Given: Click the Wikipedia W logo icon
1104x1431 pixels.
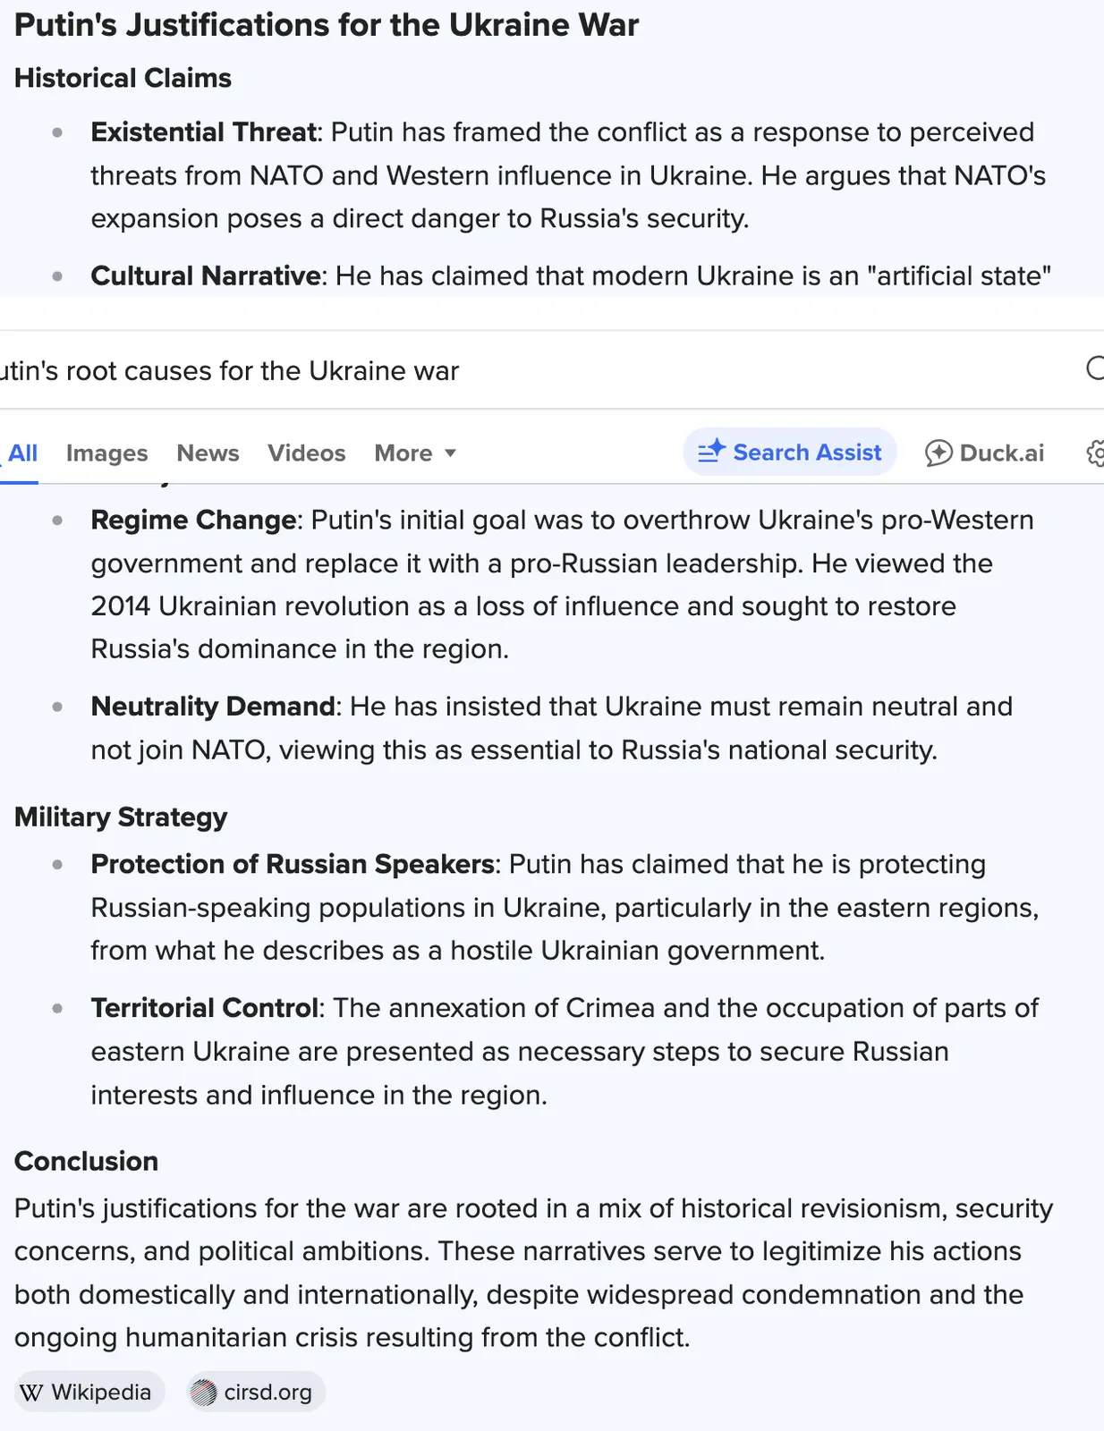Looking at the screenshot, I should point(31,1393).
